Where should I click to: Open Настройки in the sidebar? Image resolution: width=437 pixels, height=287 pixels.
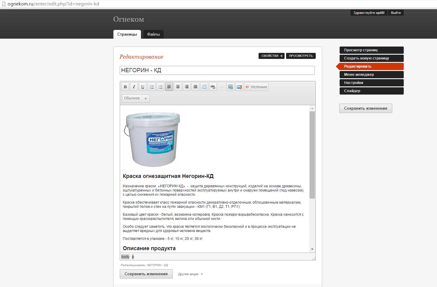pos(372,83)
